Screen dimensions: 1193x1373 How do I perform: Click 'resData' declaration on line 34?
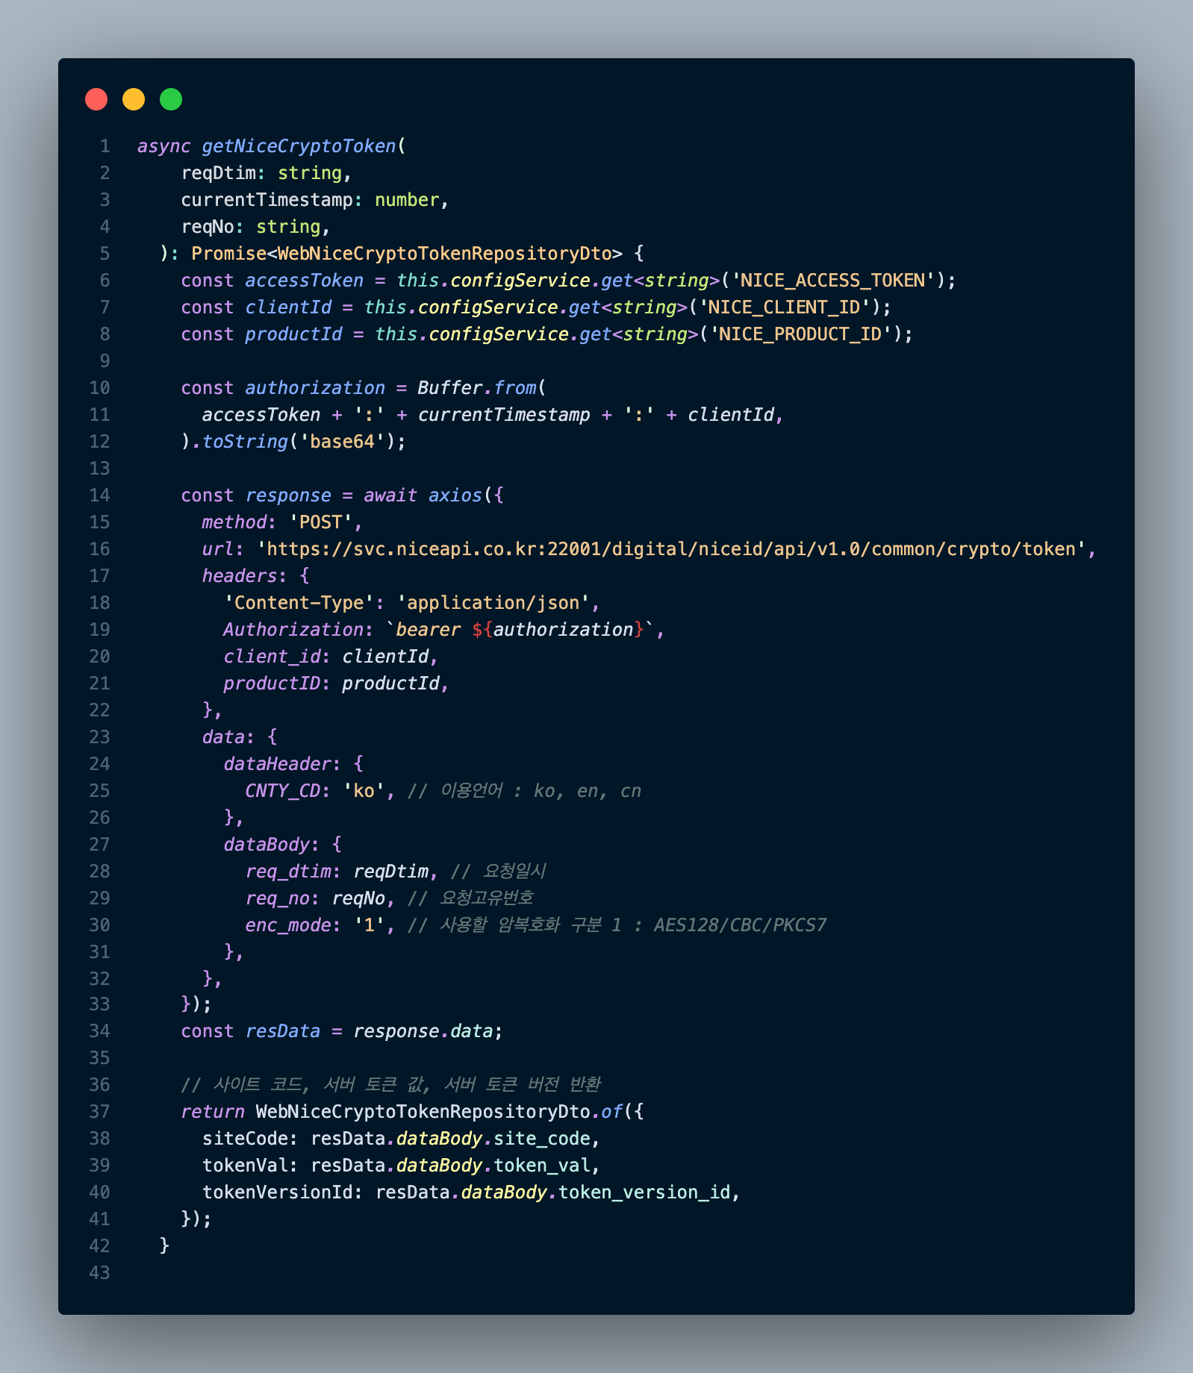pos(282,1031)
